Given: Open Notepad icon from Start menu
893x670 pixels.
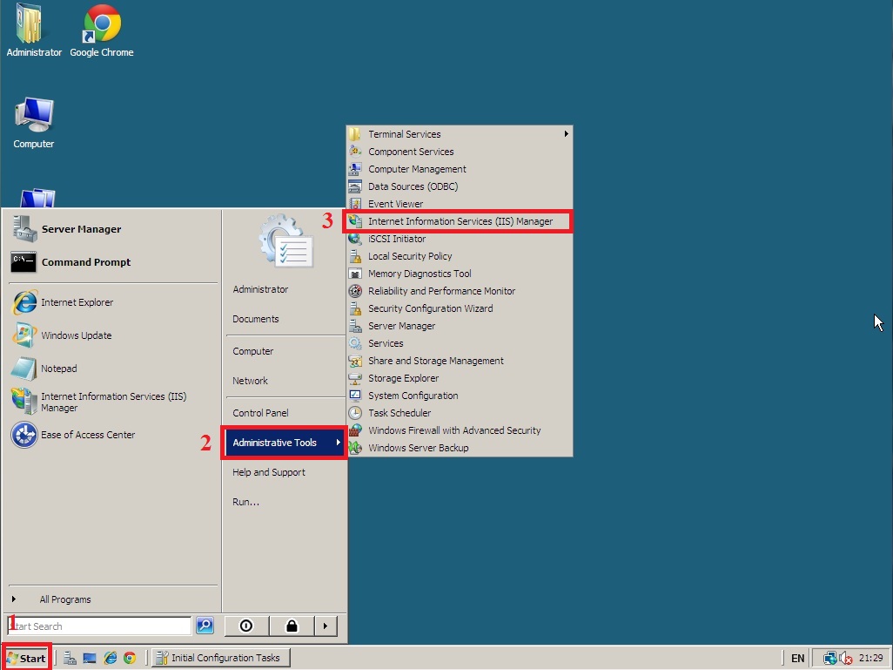Looking at the screenshot, I should point(23,369).
